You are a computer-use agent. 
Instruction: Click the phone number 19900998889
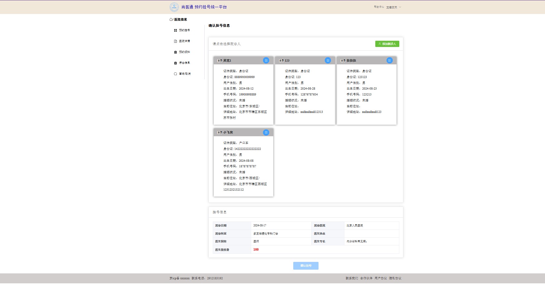coord(247,95)
